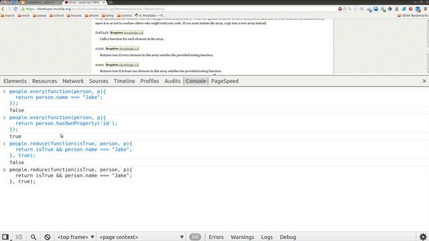
Task: Click the red blocked-content icon in address bar
Action: [x=340, y=9]
